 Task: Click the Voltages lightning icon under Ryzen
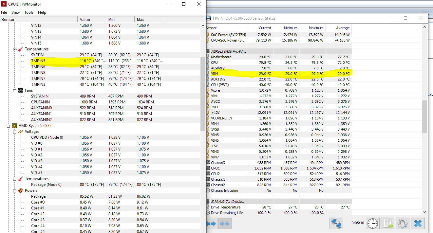[x=20, y=132]
